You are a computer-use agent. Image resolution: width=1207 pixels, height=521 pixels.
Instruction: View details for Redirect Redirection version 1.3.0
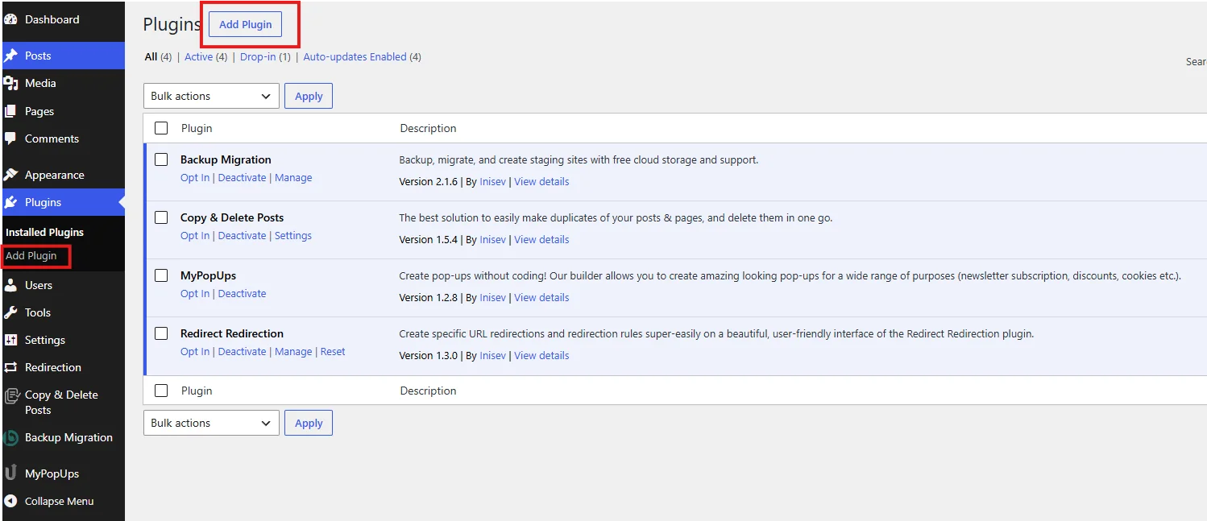541,356
